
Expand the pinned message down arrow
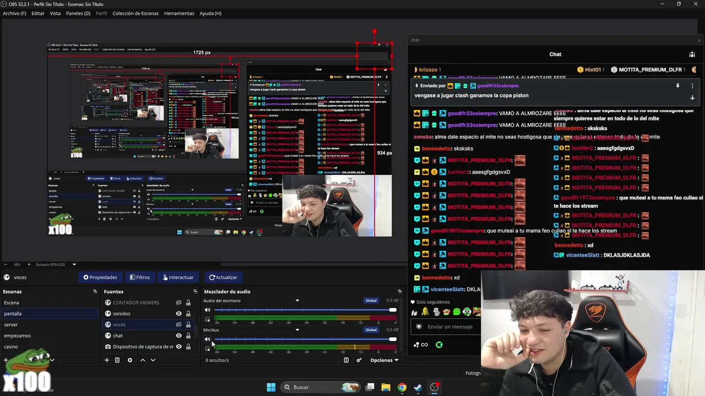[692, 97]
